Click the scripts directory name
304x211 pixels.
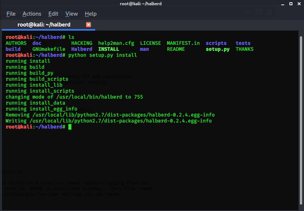tap(216, 43)
